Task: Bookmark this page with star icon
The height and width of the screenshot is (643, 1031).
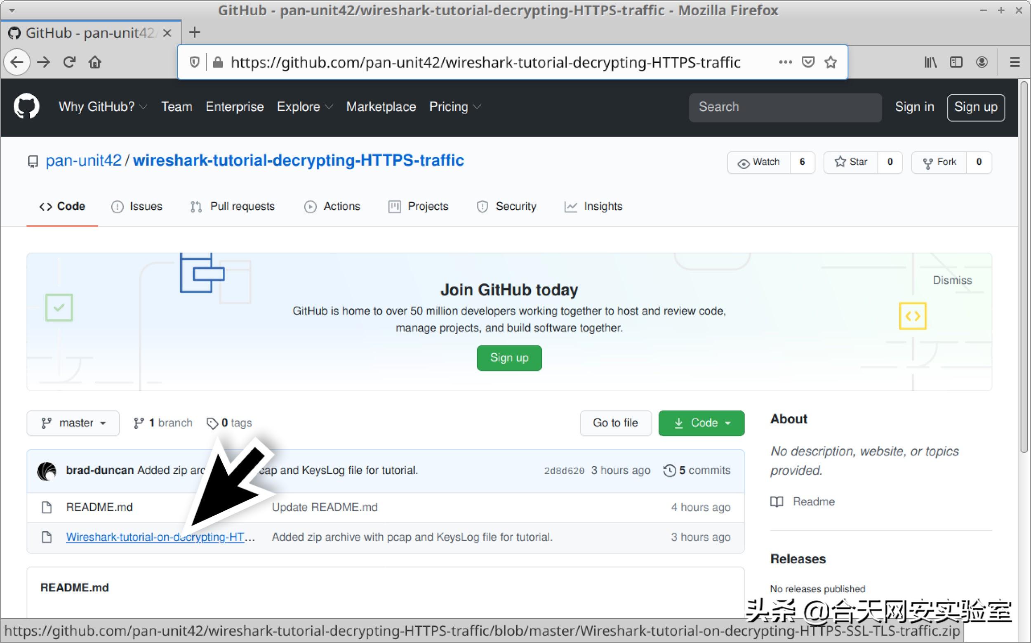Action: pyautogui.click(x=831, y=62)
